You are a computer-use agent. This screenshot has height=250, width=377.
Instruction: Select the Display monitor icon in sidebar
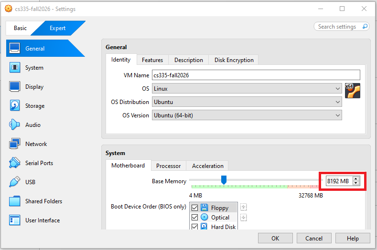click(x=15, y=87)
